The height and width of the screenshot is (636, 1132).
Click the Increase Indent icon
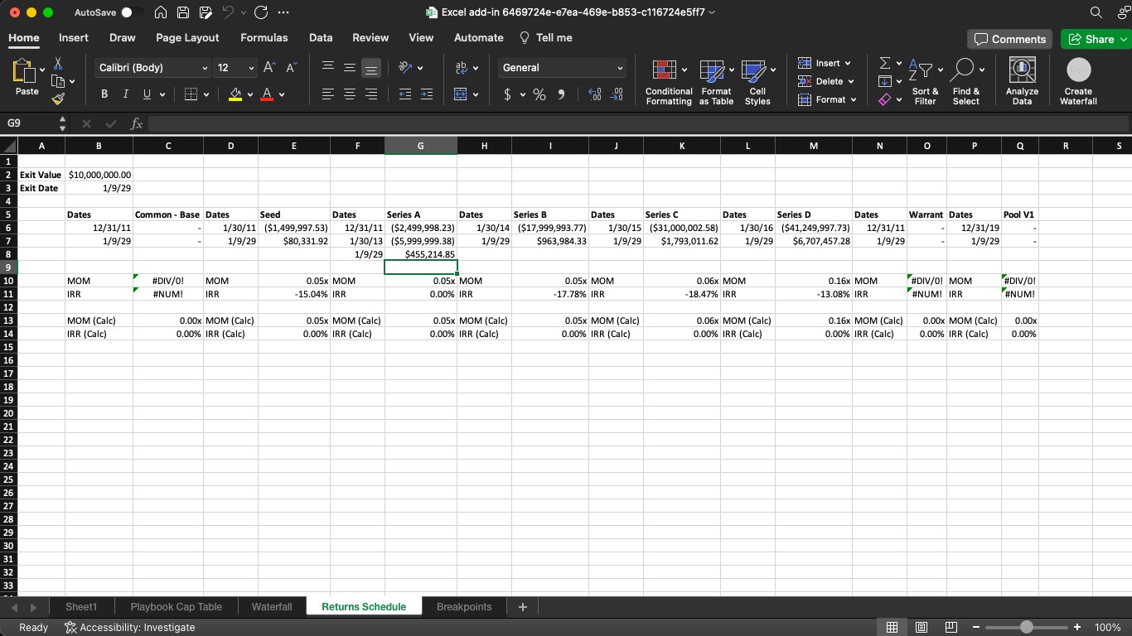pos(426,94)
